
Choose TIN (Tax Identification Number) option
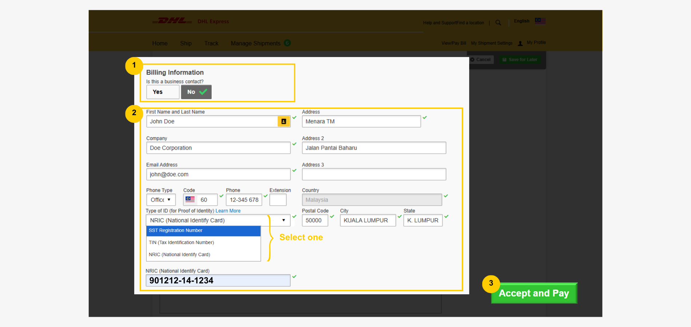[203, 242]
